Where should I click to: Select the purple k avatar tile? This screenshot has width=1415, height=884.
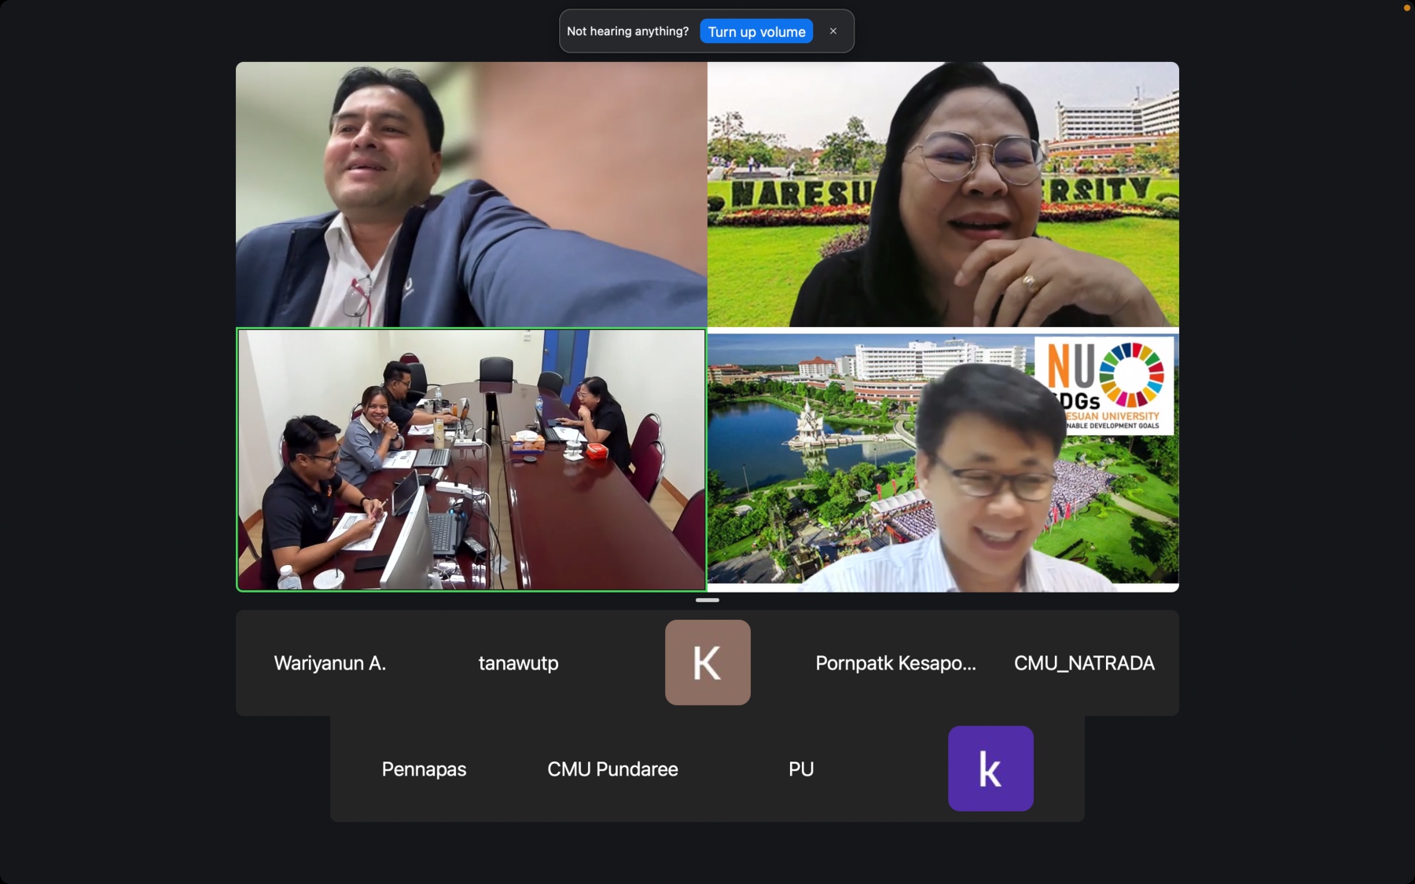[990, 768]
